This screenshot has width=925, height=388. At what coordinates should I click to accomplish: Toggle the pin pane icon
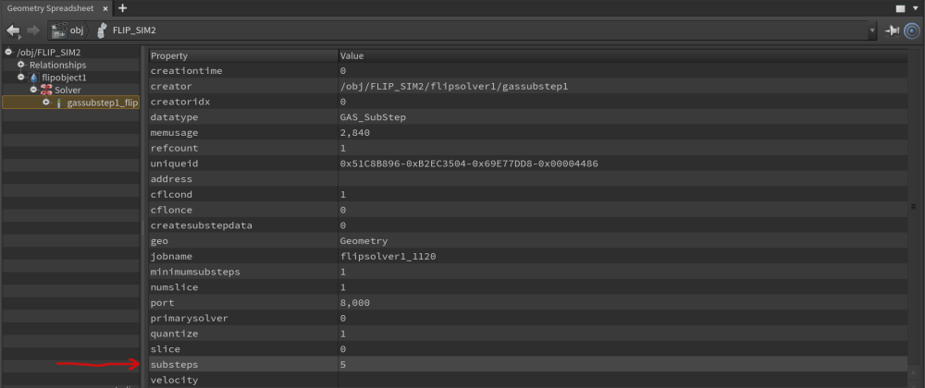point(892,30)
